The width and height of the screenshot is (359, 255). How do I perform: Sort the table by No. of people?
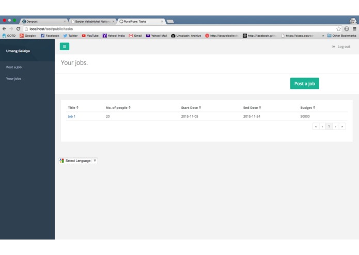(118, 107)
